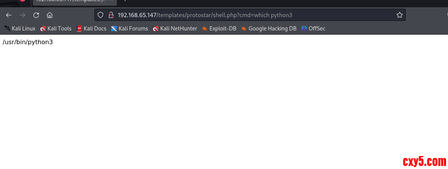This screenshot has height=169, width=448.
Task: Click the red cxy5.com watermark
Action: click(424, 162)
